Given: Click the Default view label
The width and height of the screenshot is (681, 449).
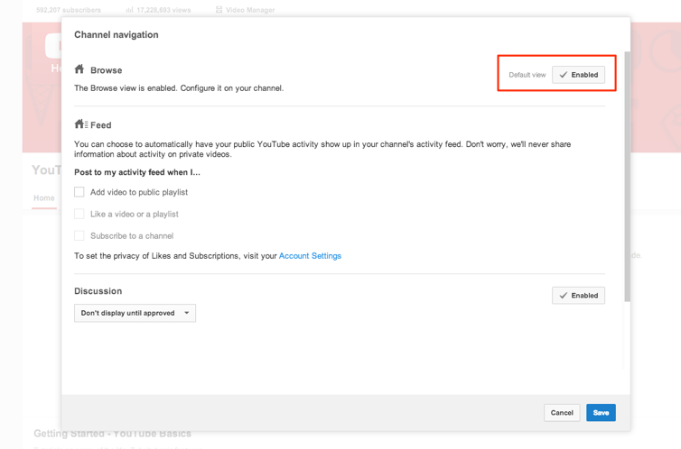Looking at the screenshot, I should coord(527,75).
